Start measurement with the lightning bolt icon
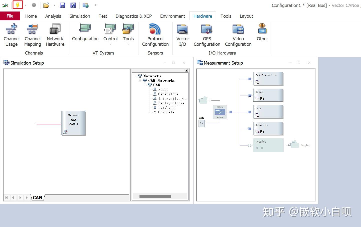The image size is (361, 227). click(x=18, y=5)
